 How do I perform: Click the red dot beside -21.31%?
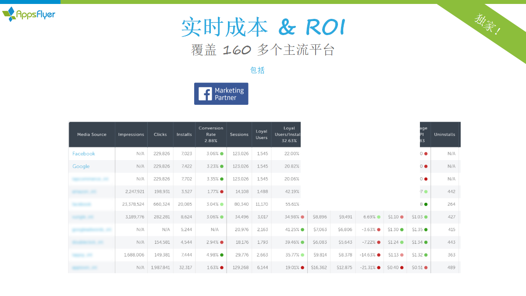(x=379, y=267)
